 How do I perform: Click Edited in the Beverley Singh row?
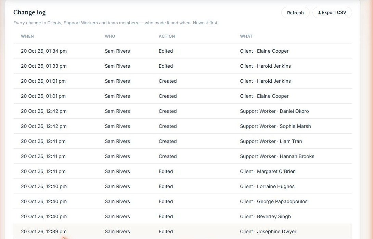click(166, 216)
